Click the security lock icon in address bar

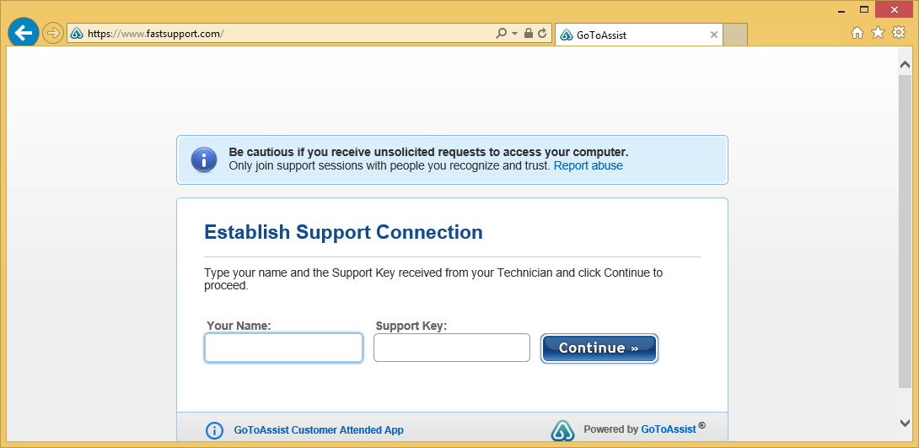pyautogui.click(x=528, y=34)
